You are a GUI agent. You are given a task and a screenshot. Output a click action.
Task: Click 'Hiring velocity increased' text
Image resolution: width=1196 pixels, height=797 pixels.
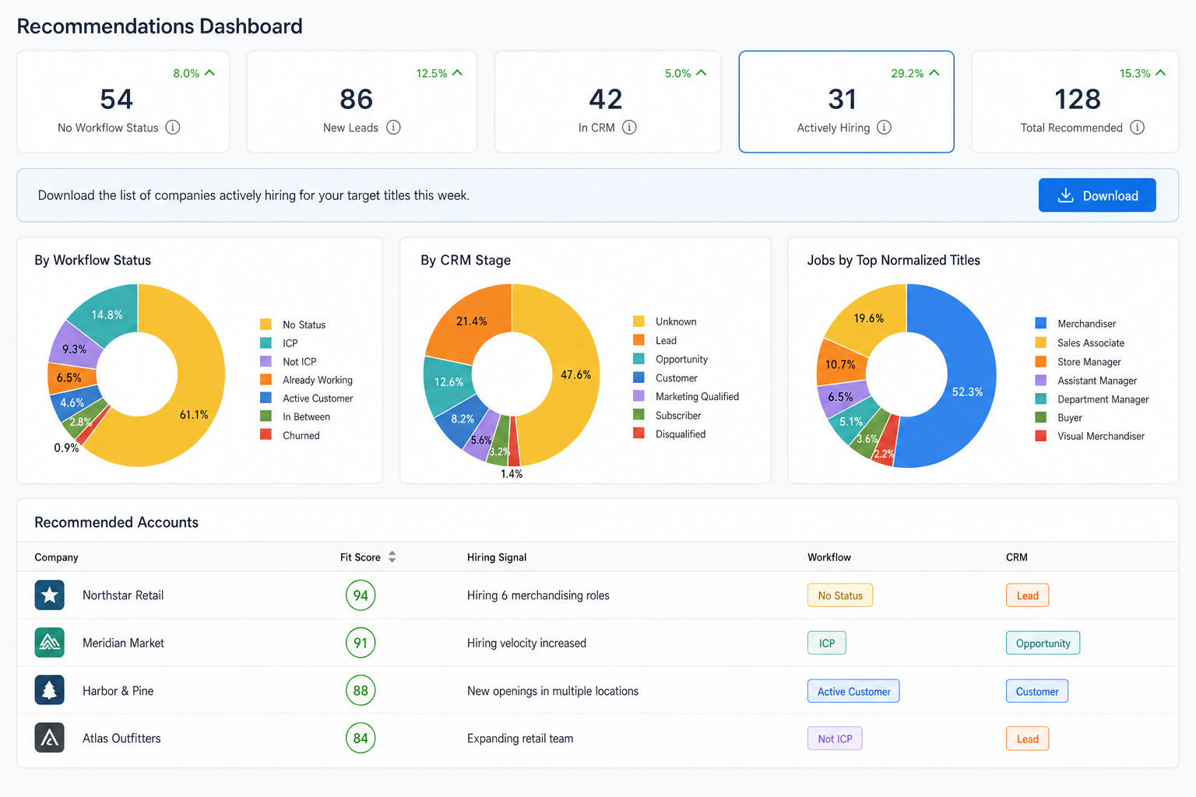click(526, 643)
